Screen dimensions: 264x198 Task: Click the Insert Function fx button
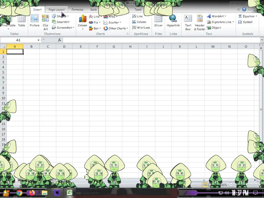click(60, 40)
